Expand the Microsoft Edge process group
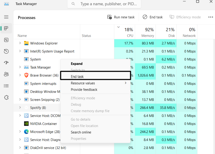The height and width of the screenshot is (154, 215). pos(20,132)
